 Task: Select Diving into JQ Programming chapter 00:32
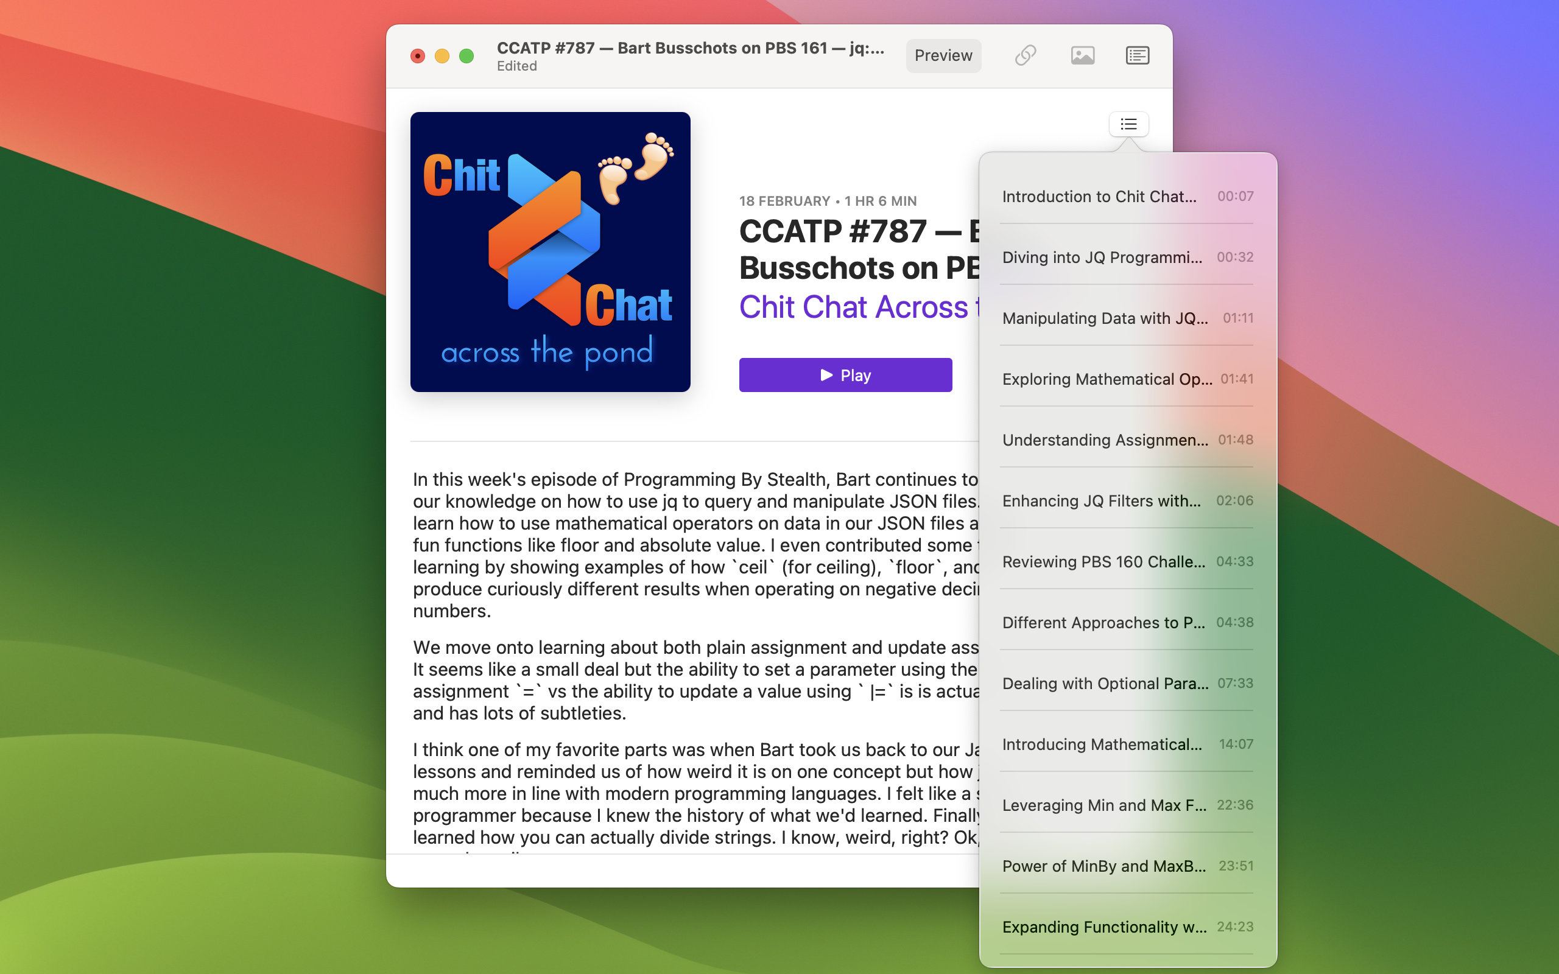1126,256
